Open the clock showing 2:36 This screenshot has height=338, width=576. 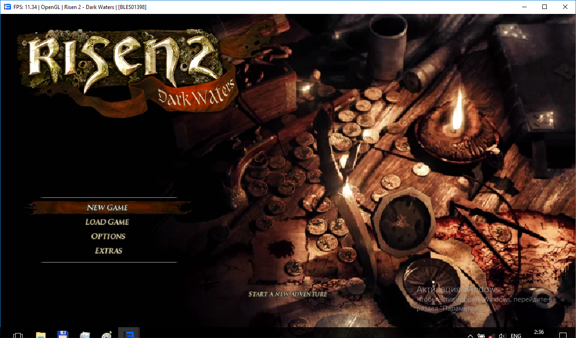[539, 333]
